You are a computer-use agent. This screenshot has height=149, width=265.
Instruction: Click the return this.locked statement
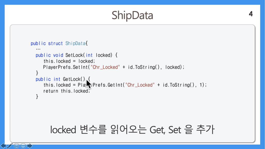pyautogui.click(x=67, y=91)
